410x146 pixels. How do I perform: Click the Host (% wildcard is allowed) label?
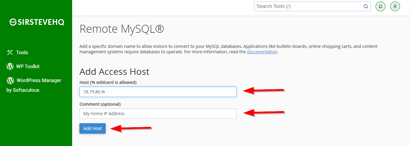pyautogui.click(x=108, y=82)
